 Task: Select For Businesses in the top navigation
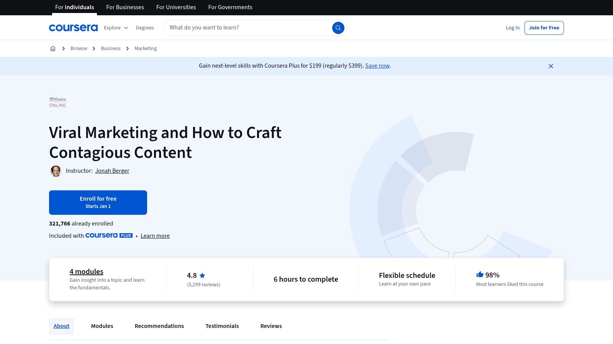point(125,7)
